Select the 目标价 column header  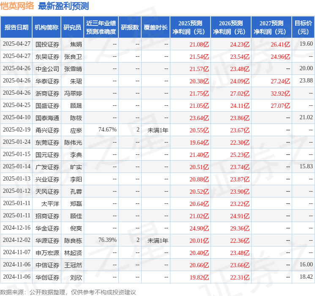click(x=303, y=27)
